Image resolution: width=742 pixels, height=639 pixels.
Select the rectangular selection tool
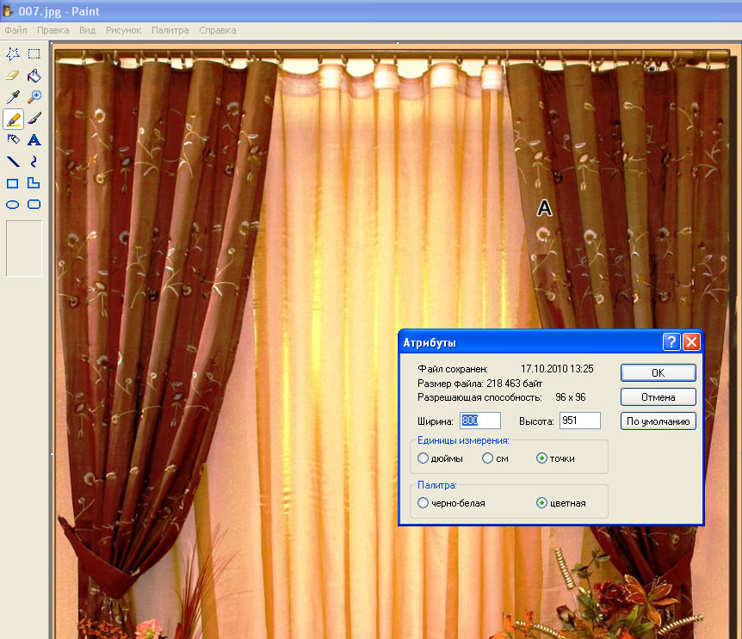pos(34,53)
